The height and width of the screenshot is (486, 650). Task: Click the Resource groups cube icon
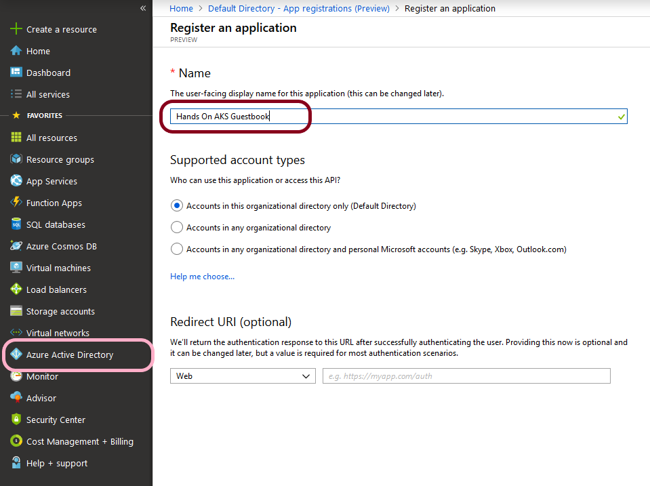click(x=16, y=159)
